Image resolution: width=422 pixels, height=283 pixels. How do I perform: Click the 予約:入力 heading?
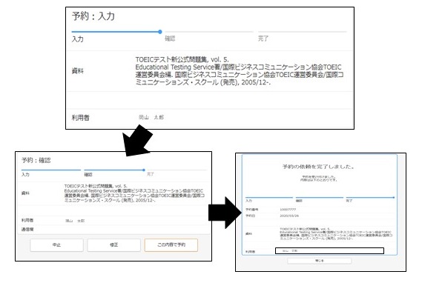[x=93, y=16]
